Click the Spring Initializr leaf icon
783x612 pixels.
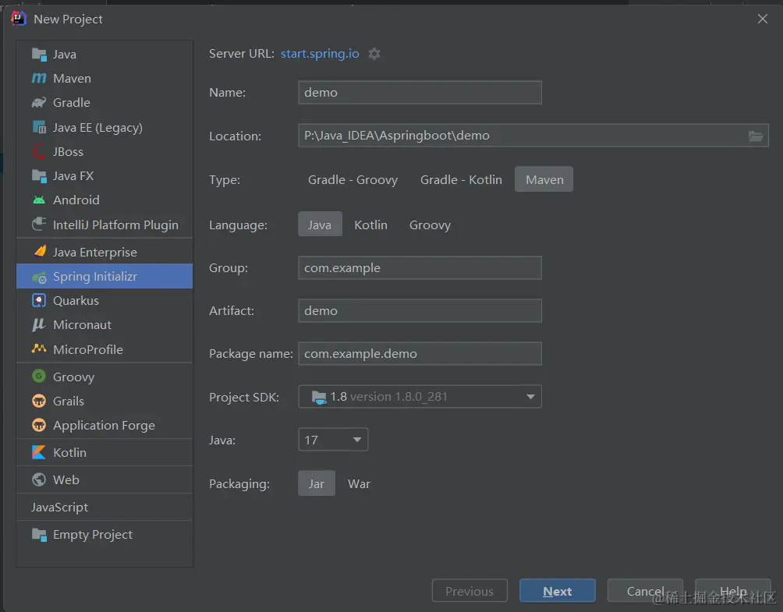pyautogui.click(x=39, y=277)
